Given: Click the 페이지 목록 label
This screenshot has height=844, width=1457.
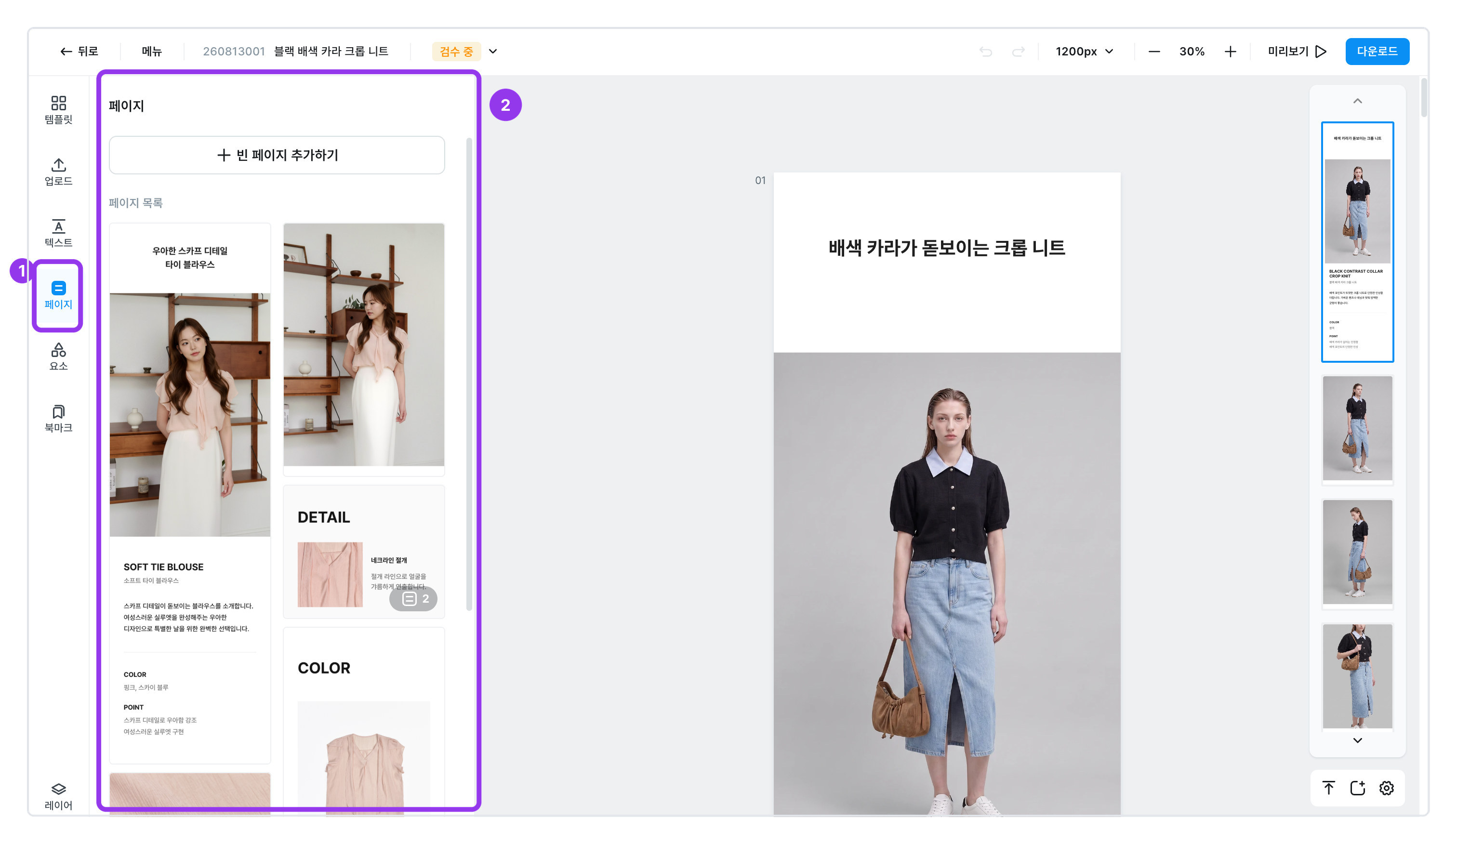Looking at the screenshot, I should click(136, 203).
